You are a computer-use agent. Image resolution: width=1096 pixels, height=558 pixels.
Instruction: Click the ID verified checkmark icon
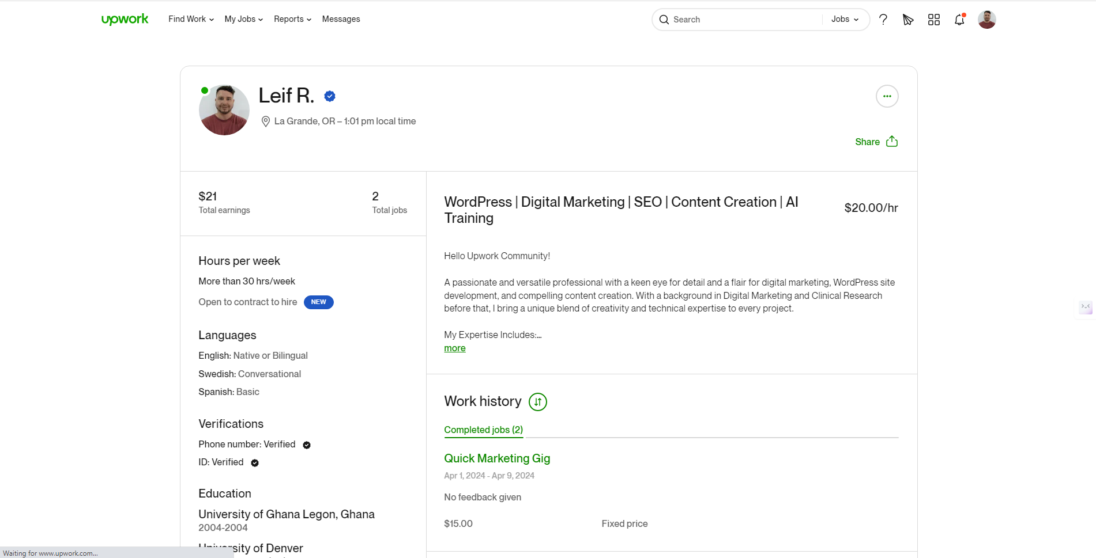click(255, 463)
